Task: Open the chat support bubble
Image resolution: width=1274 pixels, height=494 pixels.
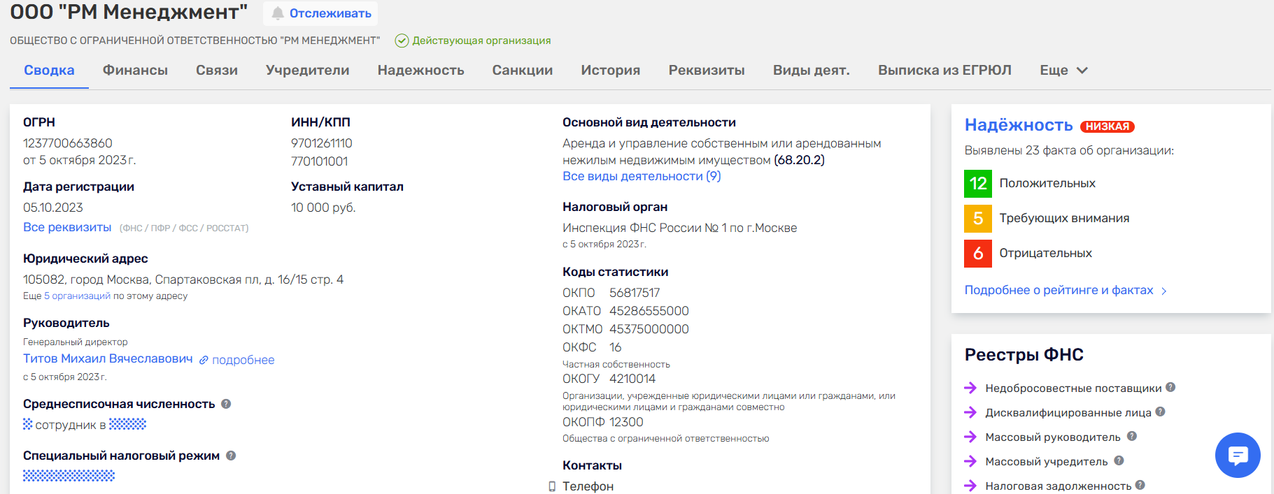Action: [1237, 456]
